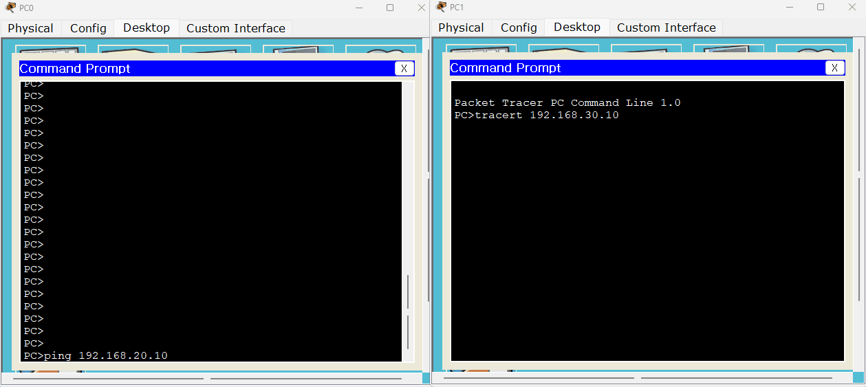This screenshot has height=387, width=866.
Task: Click the Command Prompt title in PC1
Action: [506, 68]
